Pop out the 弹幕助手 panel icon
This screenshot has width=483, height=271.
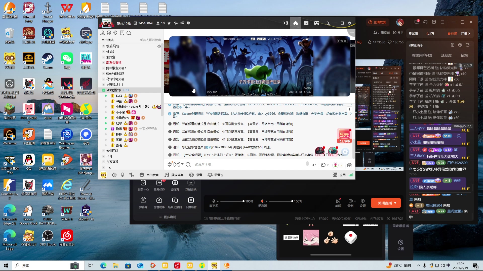point(468,45)
